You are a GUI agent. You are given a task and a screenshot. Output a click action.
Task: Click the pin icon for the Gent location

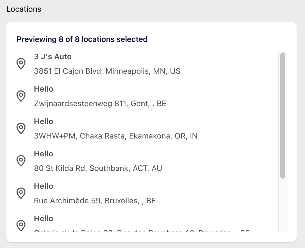(21, 96)
